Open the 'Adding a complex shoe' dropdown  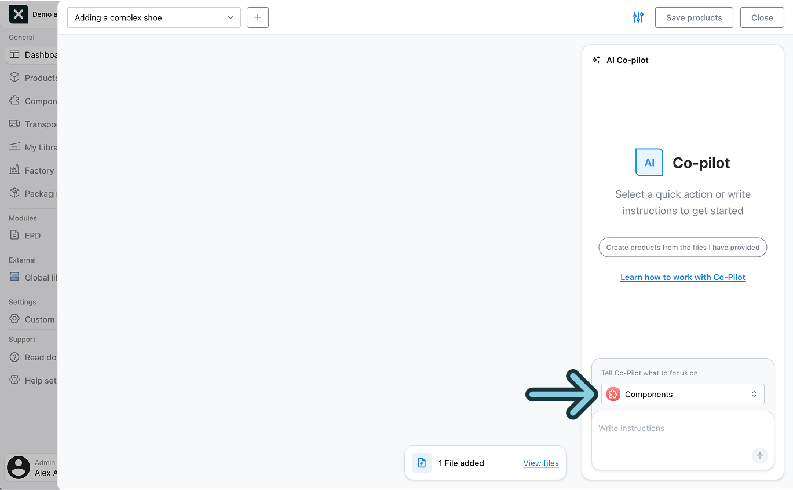tap(154, 17)
